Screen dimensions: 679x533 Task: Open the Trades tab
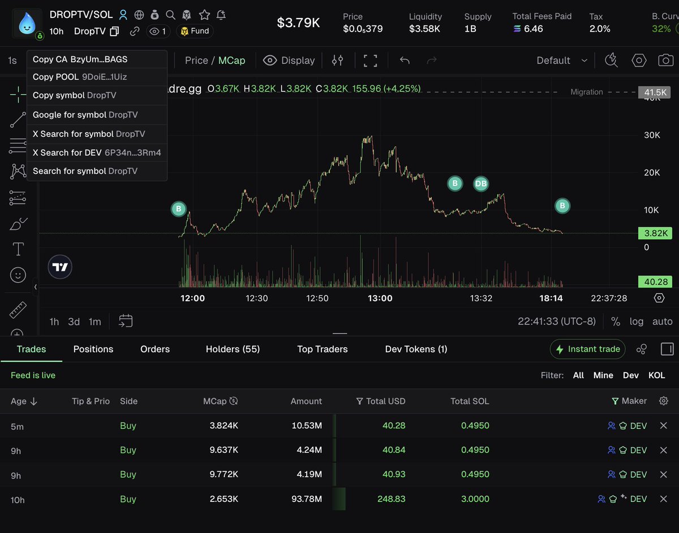(31, 349)
